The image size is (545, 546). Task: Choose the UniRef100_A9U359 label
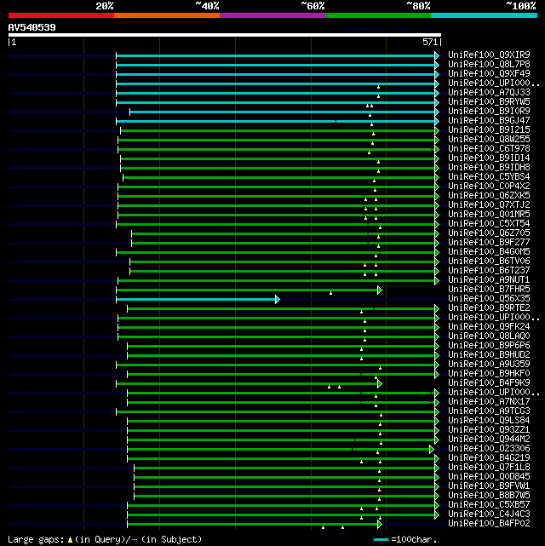click(x=489, y=365)
